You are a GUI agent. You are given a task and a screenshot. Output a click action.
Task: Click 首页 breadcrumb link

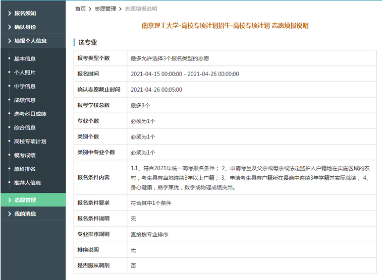(x=80, y=9)
